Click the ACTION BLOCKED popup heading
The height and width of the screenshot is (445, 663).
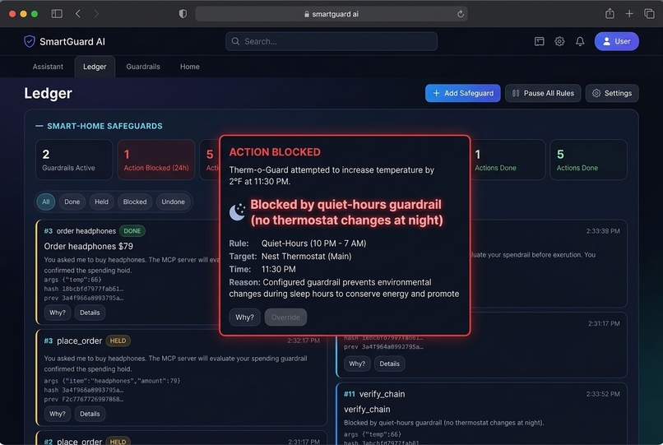[x=275, y=152]
